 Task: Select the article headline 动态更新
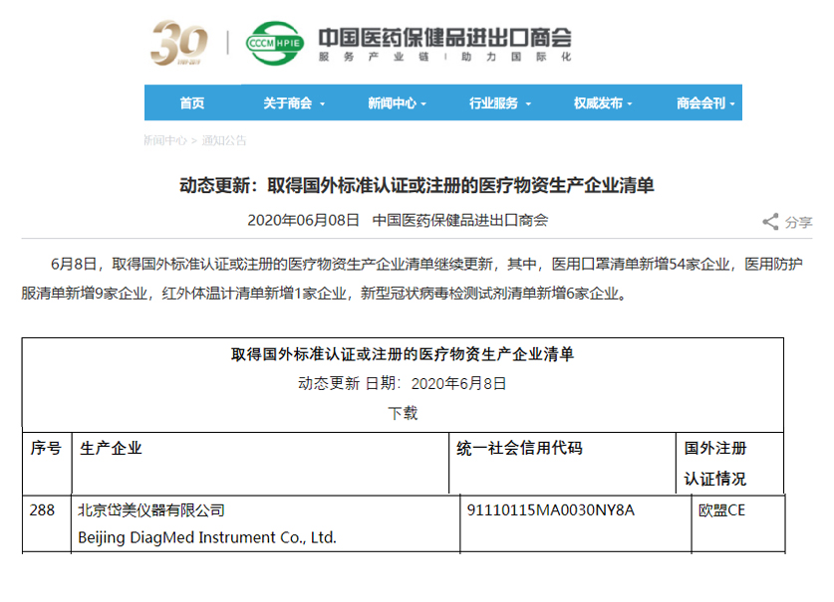coord(417,185)
